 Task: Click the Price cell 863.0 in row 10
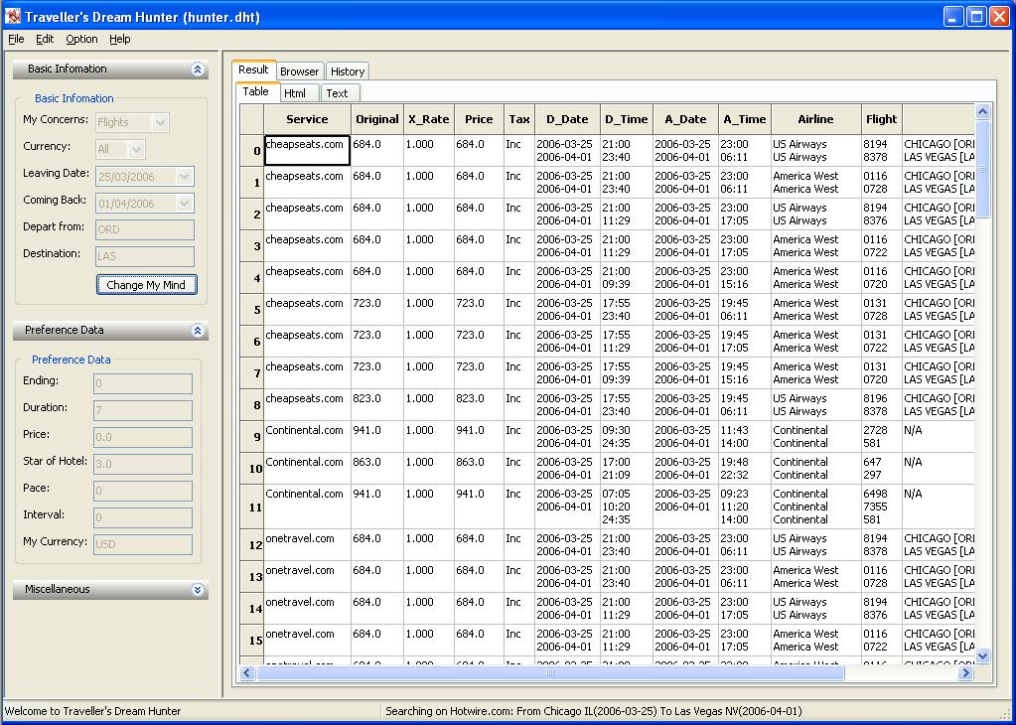click(x=479, y=469)
